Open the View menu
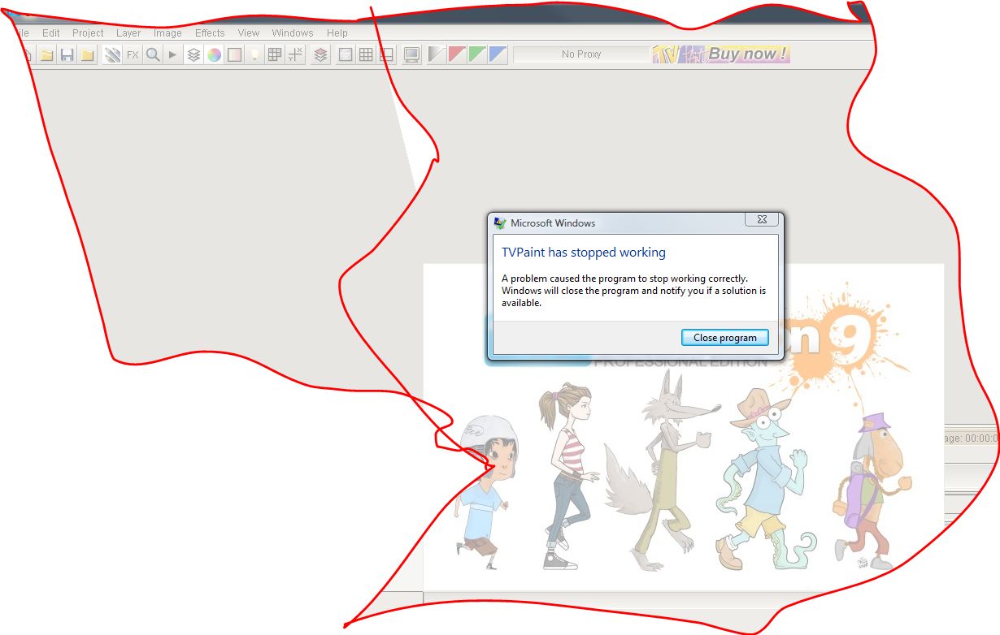The width and height of the screenshot is (1000, 635). pyautogui.click(x=249, y=33)
